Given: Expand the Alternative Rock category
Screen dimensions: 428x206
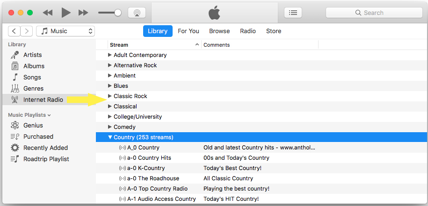Looking at the screenshot, I should pyautogui.click(x=110, y=65).
